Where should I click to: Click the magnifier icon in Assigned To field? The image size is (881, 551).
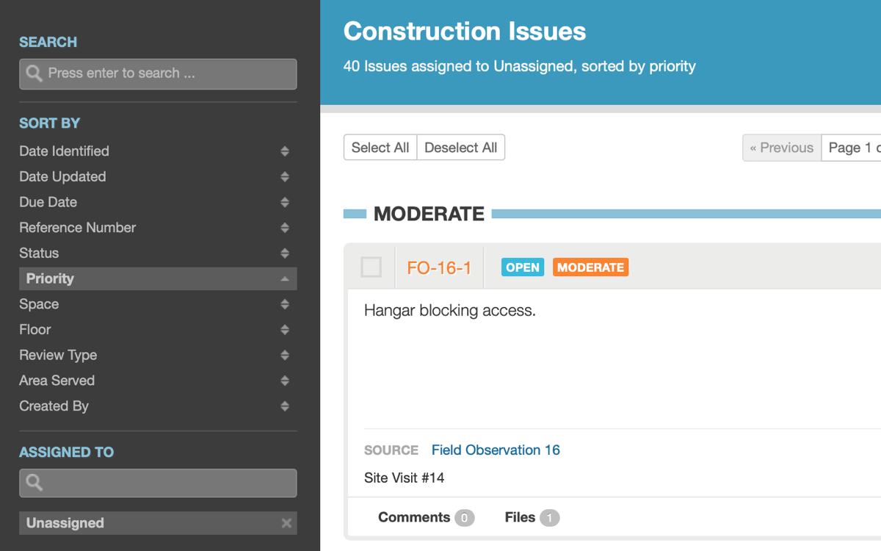pyautogui.click(x=34, y=483)
